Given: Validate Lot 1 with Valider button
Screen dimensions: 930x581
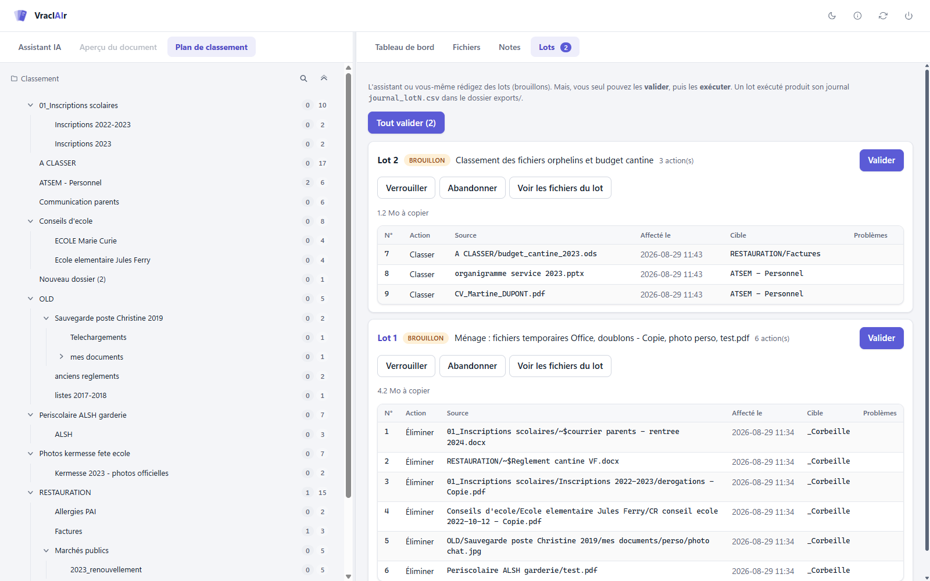Looking at the screenshot, I should coord(881,338).
